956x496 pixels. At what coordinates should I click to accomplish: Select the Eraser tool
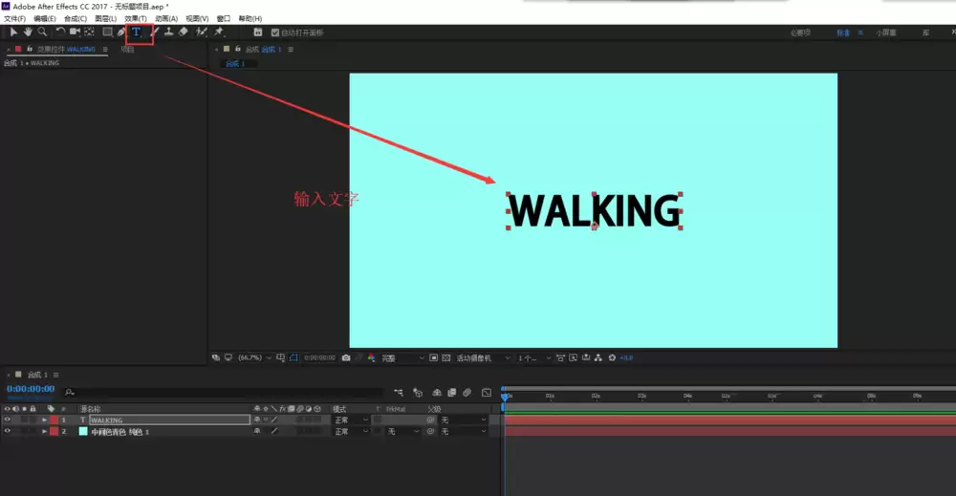pyautogui.click(x=184, y=32)
